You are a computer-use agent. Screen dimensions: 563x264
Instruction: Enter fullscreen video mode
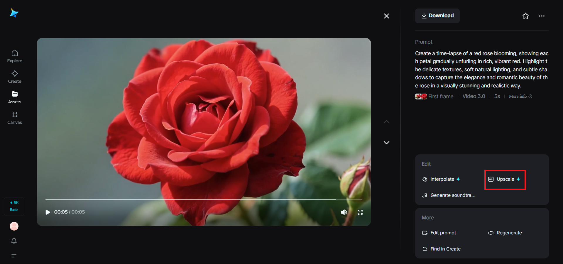360,212
